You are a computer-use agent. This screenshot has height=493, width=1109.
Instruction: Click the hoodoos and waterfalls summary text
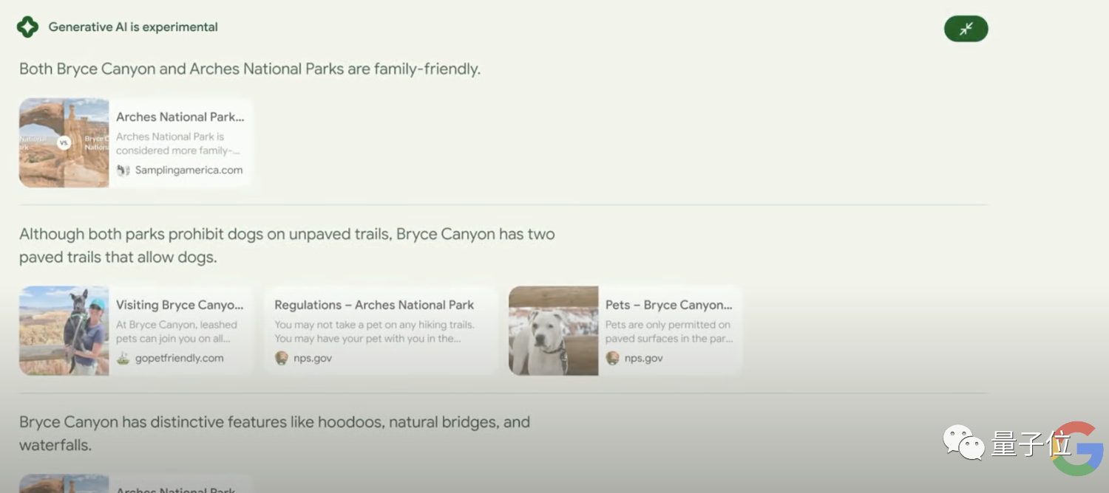click(274, 433)
